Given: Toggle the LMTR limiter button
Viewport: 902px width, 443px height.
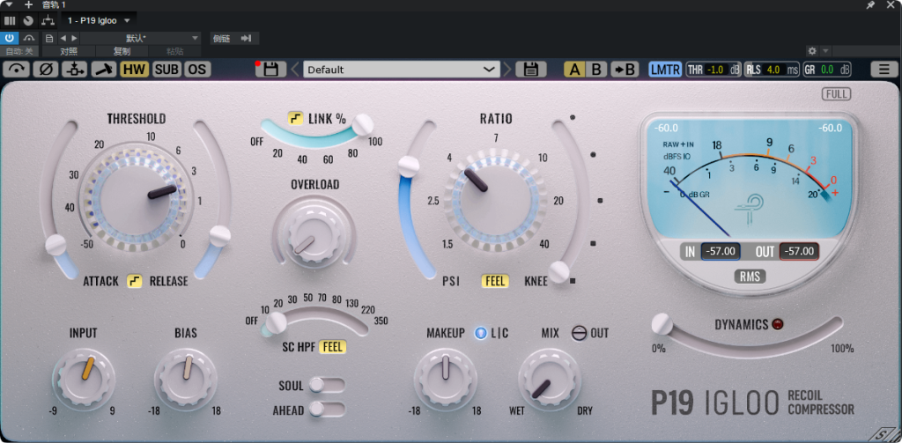Looking at the screenshot, I should (x=666, y=70).
